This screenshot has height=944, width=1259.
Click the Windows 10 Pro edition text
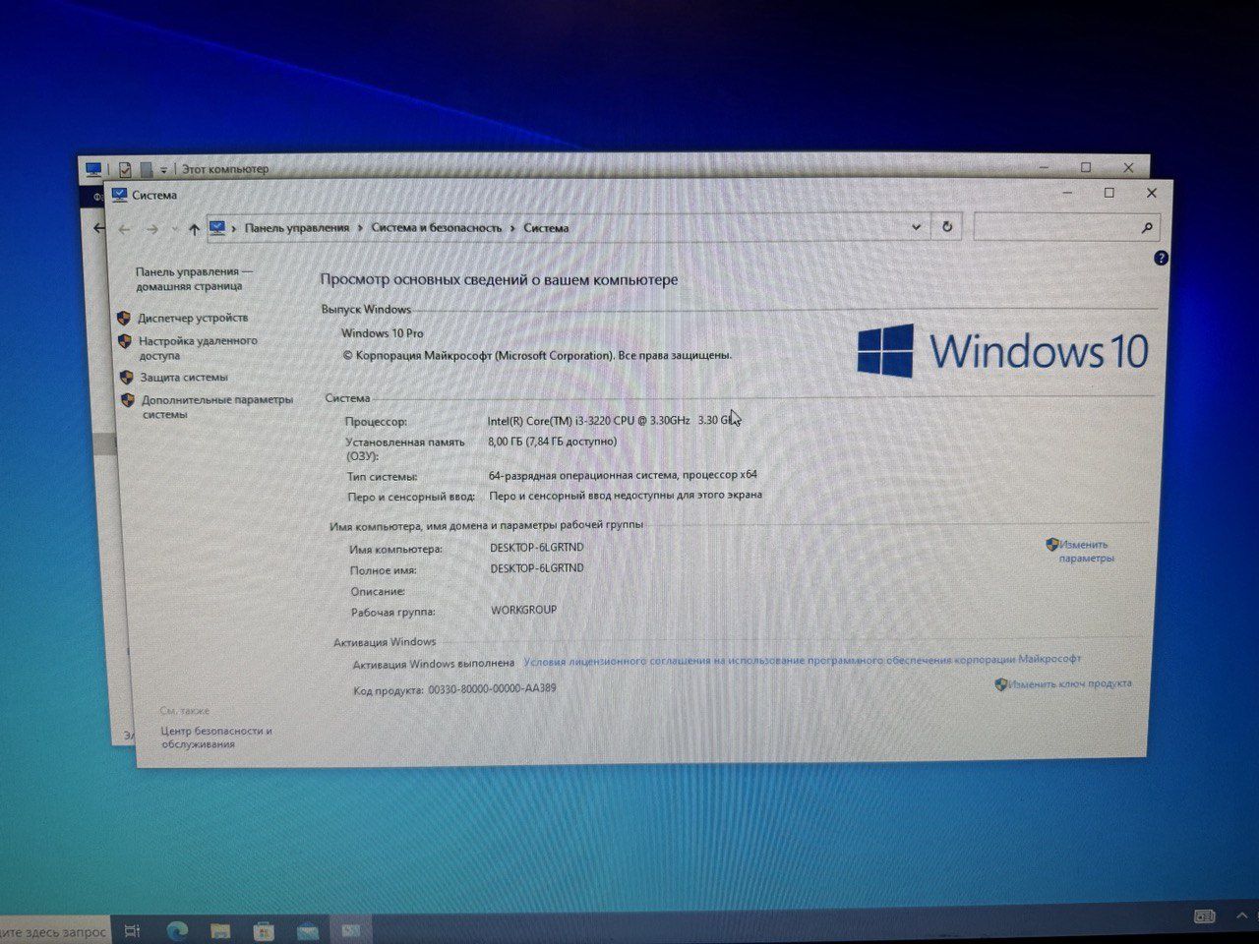click(383, 333)
